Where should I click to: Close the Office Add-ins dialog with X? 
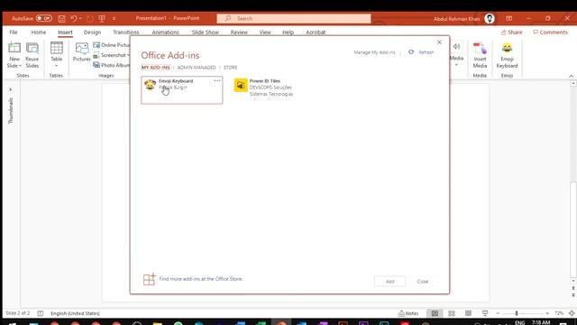click(439, 42)
